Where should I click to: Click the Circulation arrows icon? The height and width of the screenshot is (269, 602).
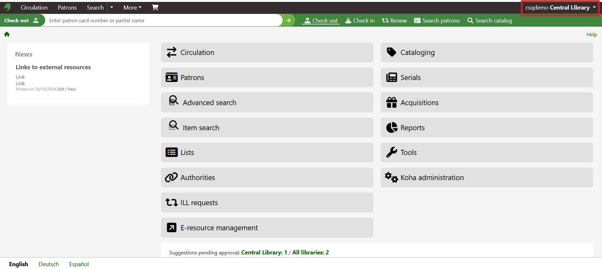coord(171,52)
